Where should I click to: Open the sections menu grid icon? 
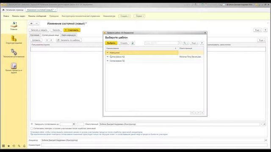click(x=3, y=146)
